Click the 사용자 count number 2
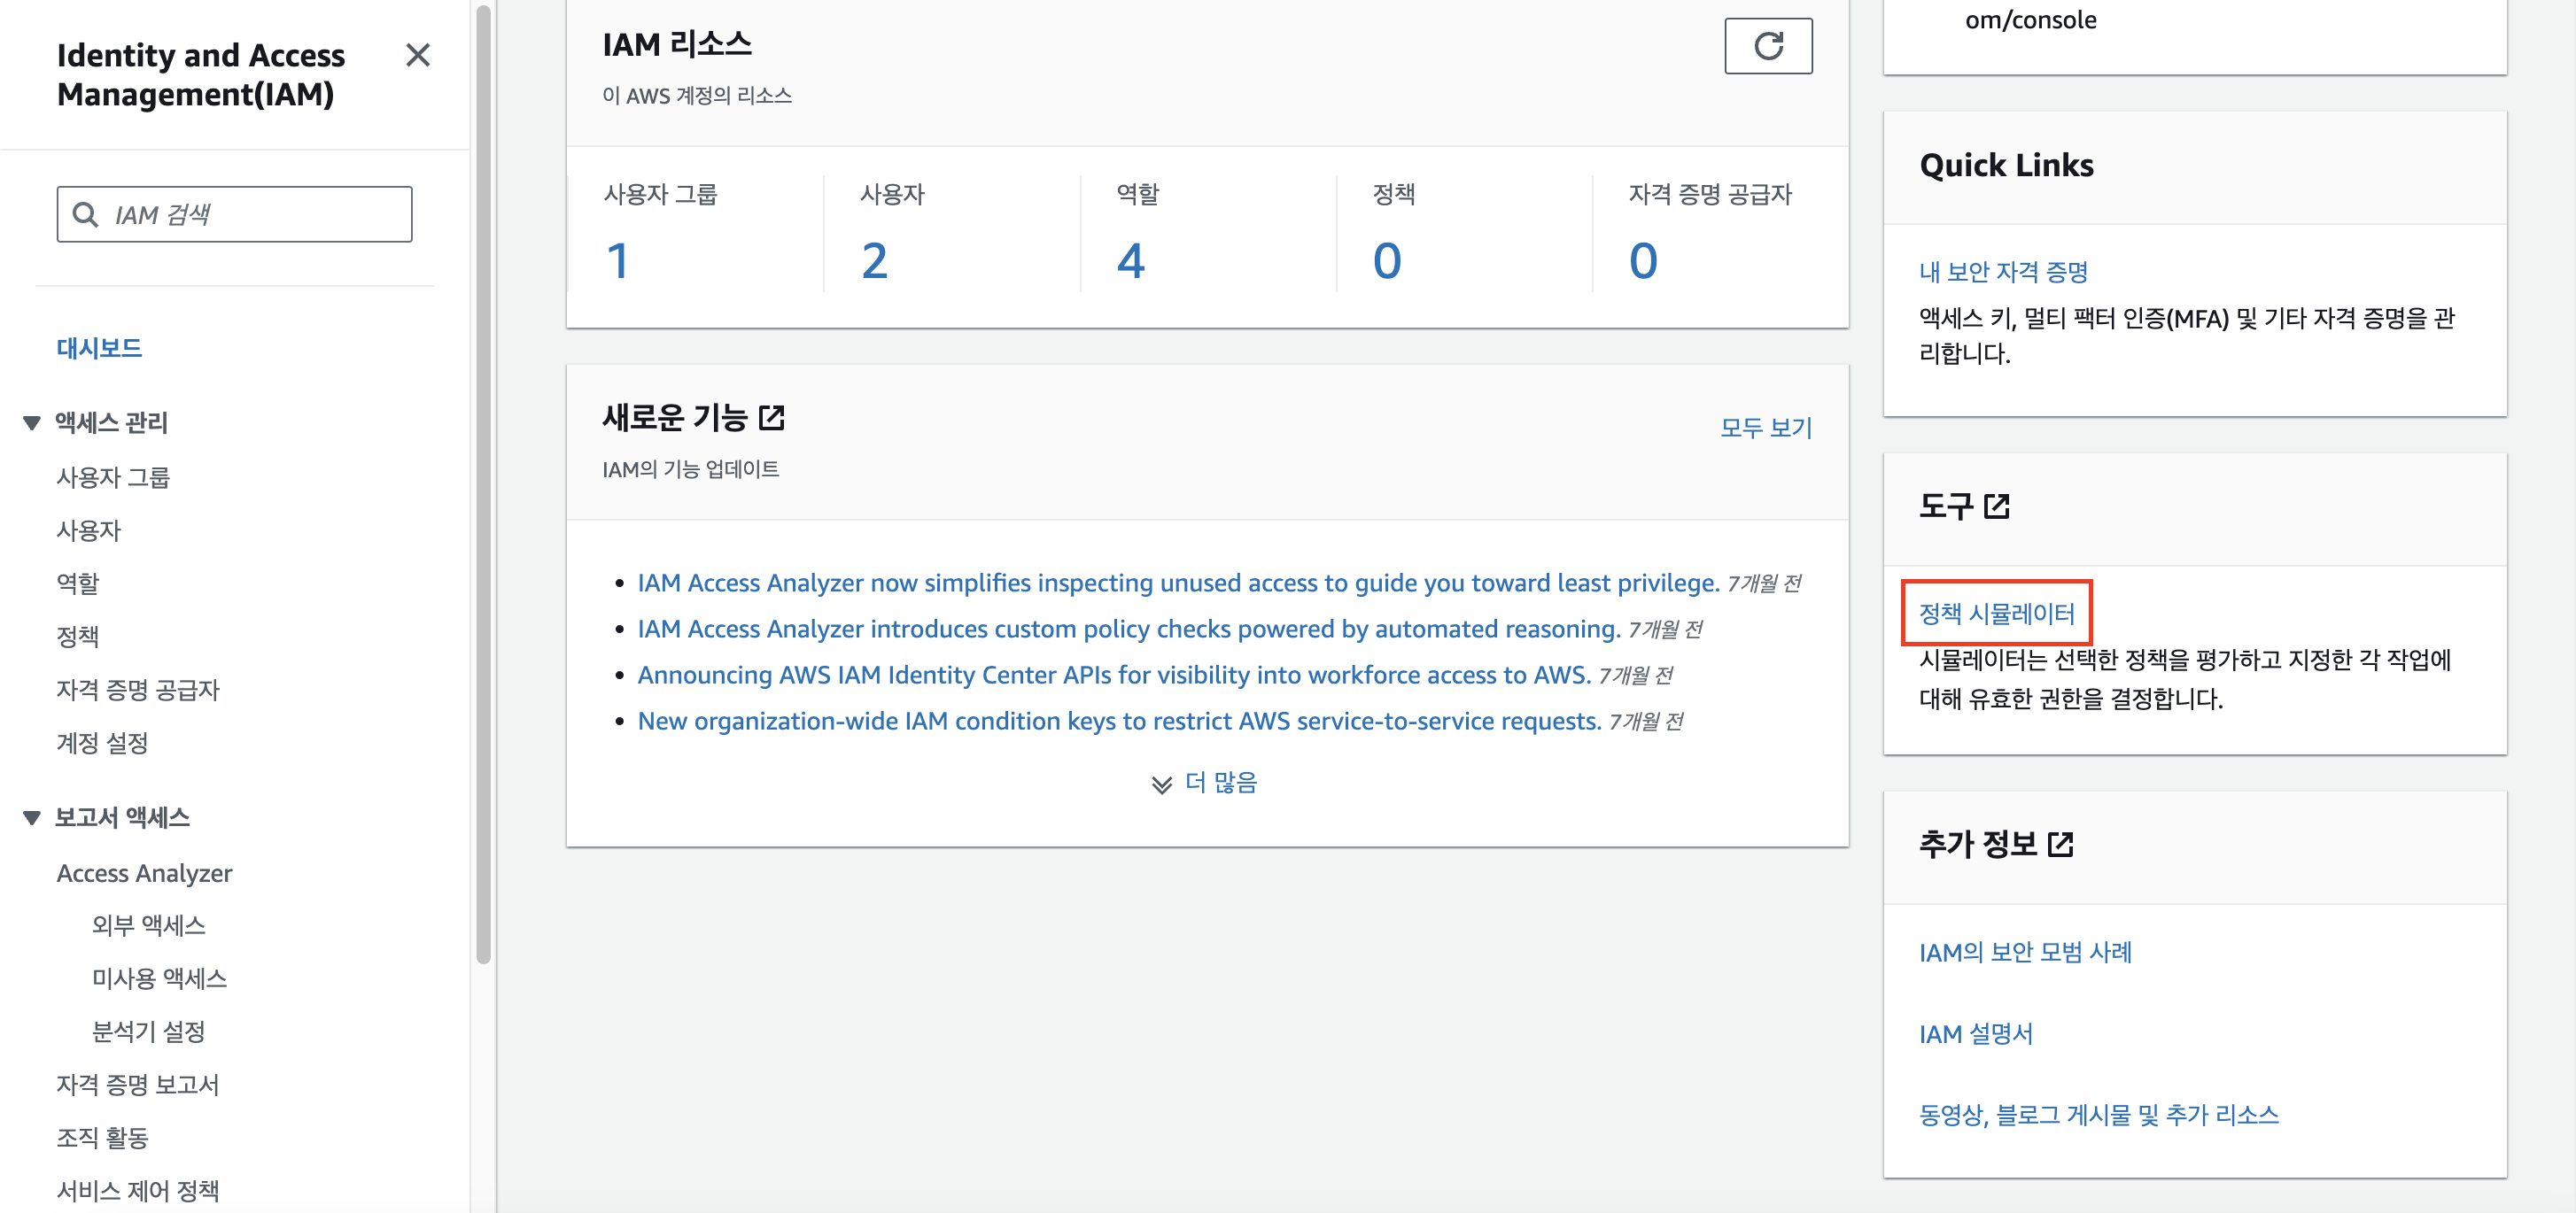The height and width of the screenshot is (1213, 2576). coord(874,261)
